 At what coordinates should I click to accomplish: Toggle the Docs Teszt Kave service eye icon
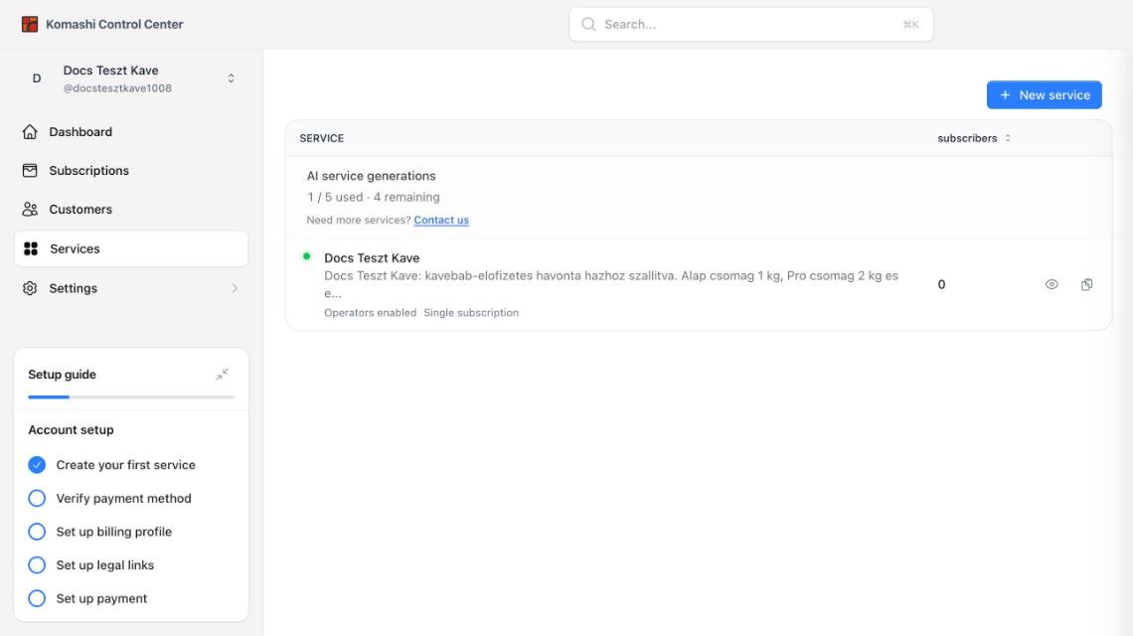click(1052, 284)
